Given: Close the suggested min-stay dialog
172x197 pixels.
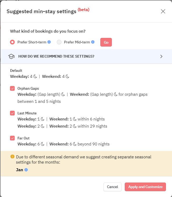Looking at the screenshot, I should (163, 11).
